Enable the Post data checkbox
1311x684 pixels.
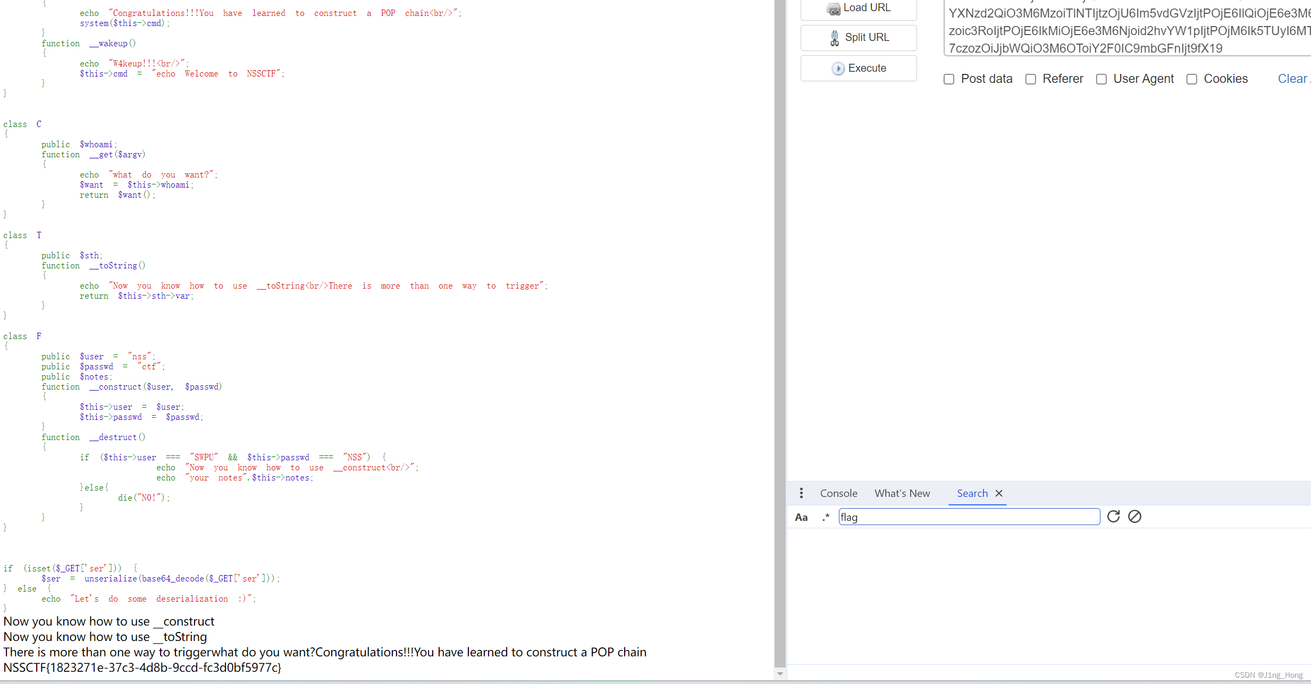pos(949,79)
